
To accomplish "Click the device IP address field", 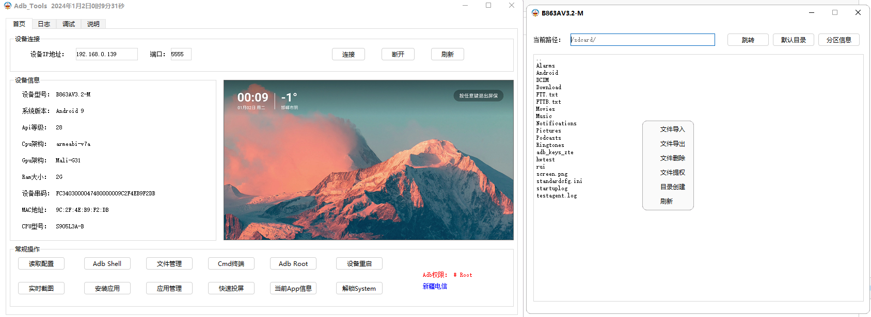I will click(x=106, y=54).
